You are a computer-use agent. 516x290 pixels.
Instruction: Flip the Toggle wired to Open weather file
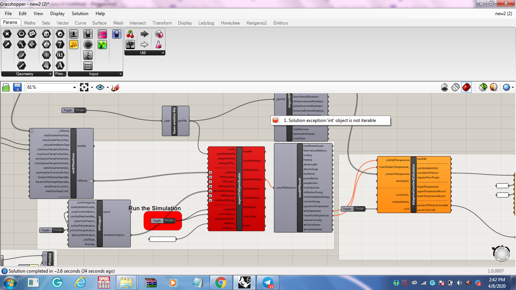tap(74, 110)
